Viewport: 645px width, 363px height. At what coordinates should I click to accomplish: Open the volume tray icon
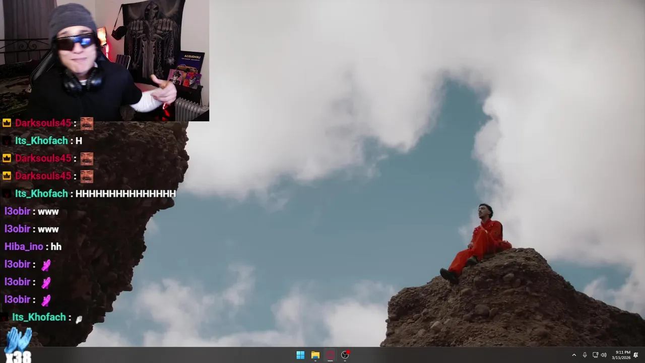click(604, 355)
